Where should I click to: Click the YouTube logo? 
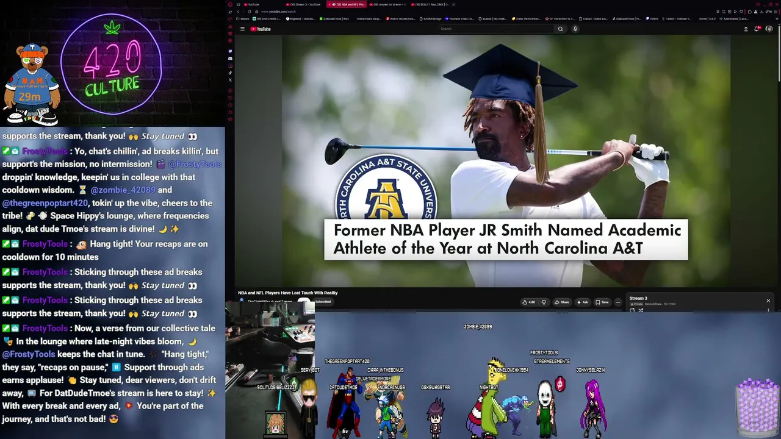point(261,29)
